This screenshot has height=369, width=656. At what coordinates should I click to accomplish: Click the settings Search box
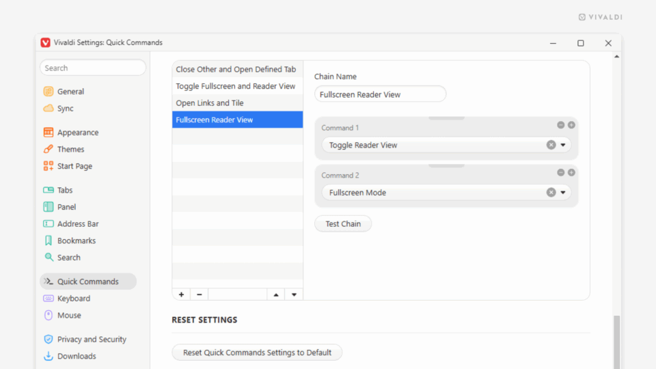93,68
